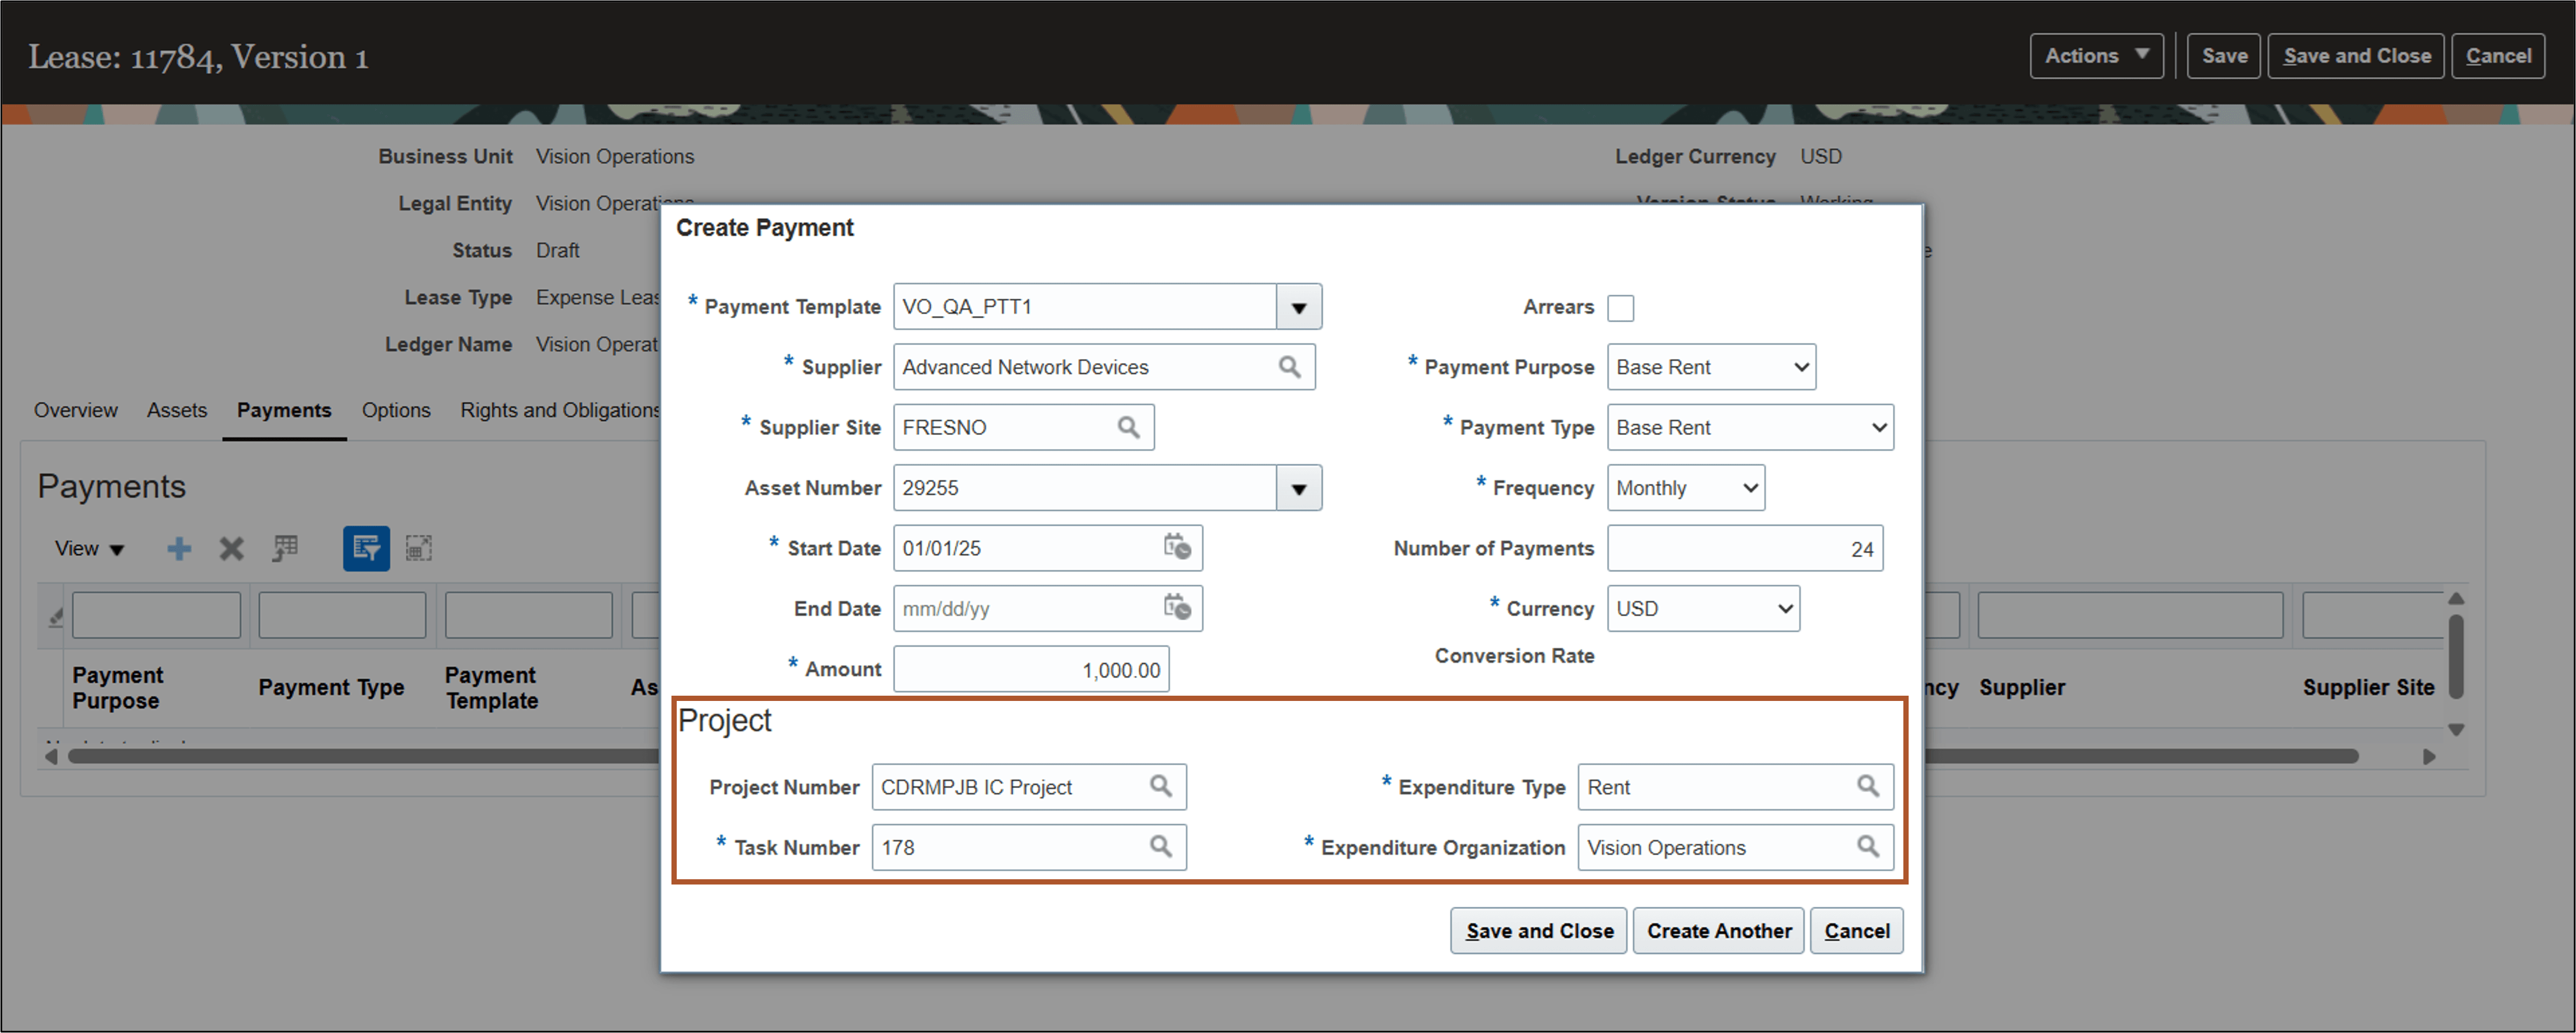This screenshot has height=1033, width=2576.
Task: Click the Export to Excel icon
Action: pyautogui.click(x=285, y=548)
